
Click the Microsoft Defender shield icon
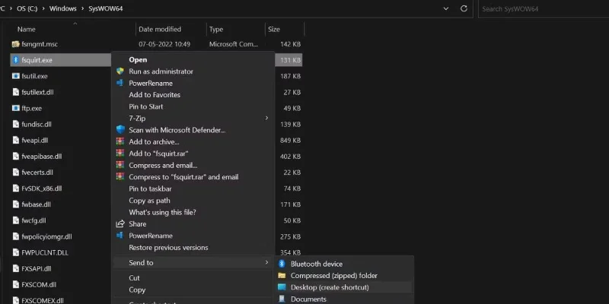(x=120, y=130)
